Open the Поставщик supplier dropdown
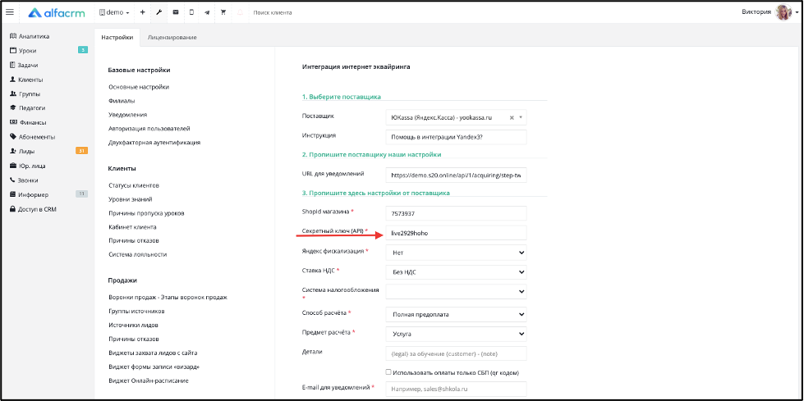 (456, 117)
